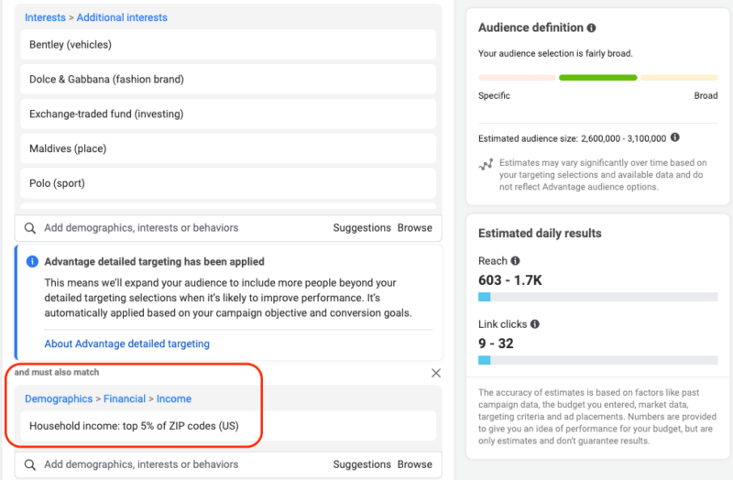Click the lower Browse button
733x480 pixels.
(x=415, y=464)
